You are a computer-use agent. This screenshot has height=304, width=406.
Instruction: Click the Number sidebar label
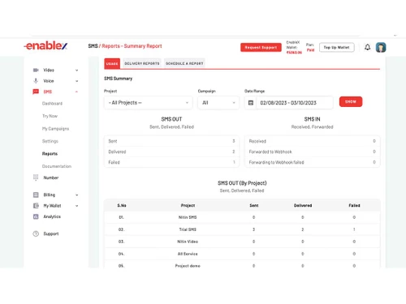[x=51, y=178]
